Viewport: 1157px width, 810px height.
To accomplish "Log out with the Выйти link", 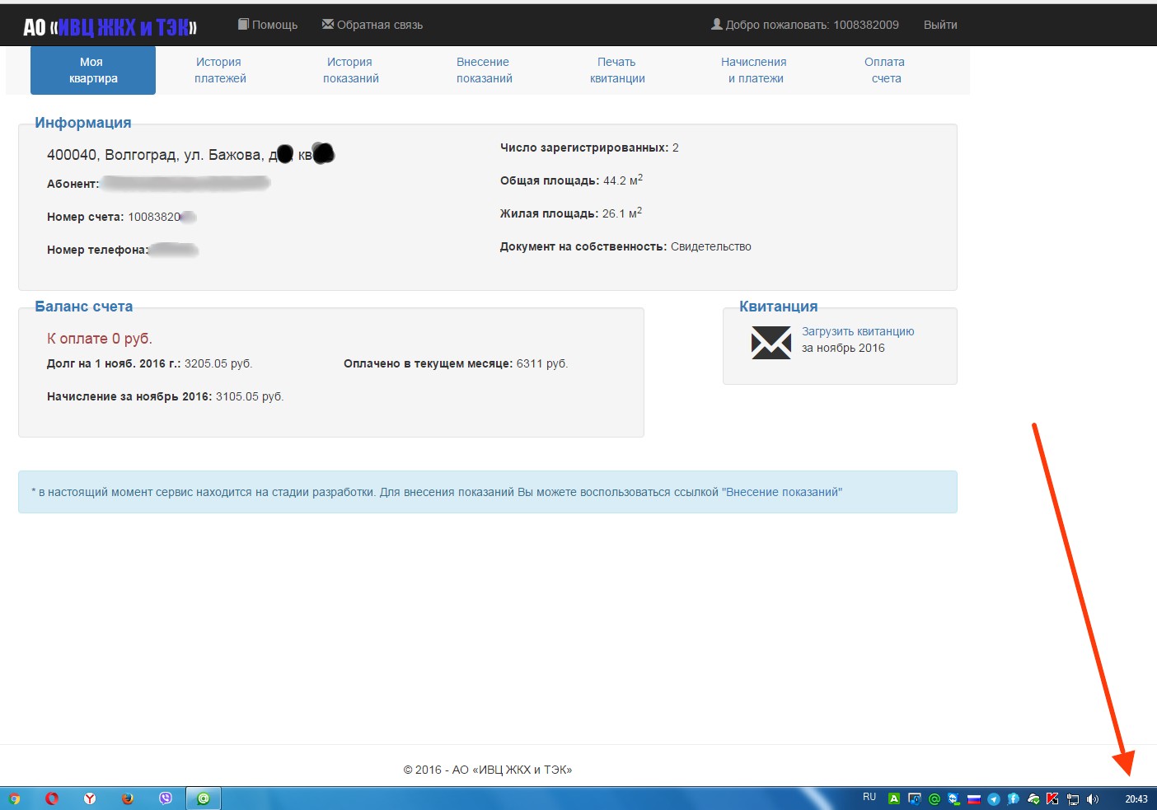I will (940, 25).
